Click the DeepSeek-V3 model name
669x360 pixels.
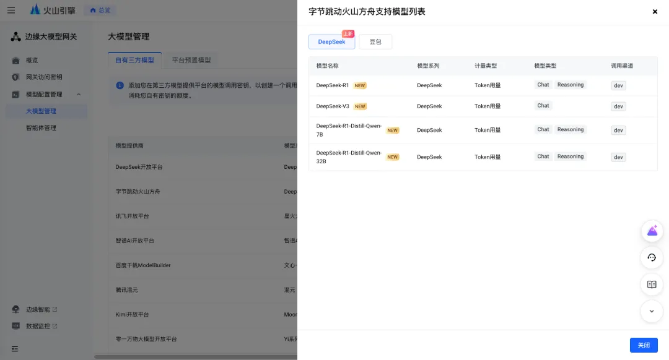click(333, 106)
